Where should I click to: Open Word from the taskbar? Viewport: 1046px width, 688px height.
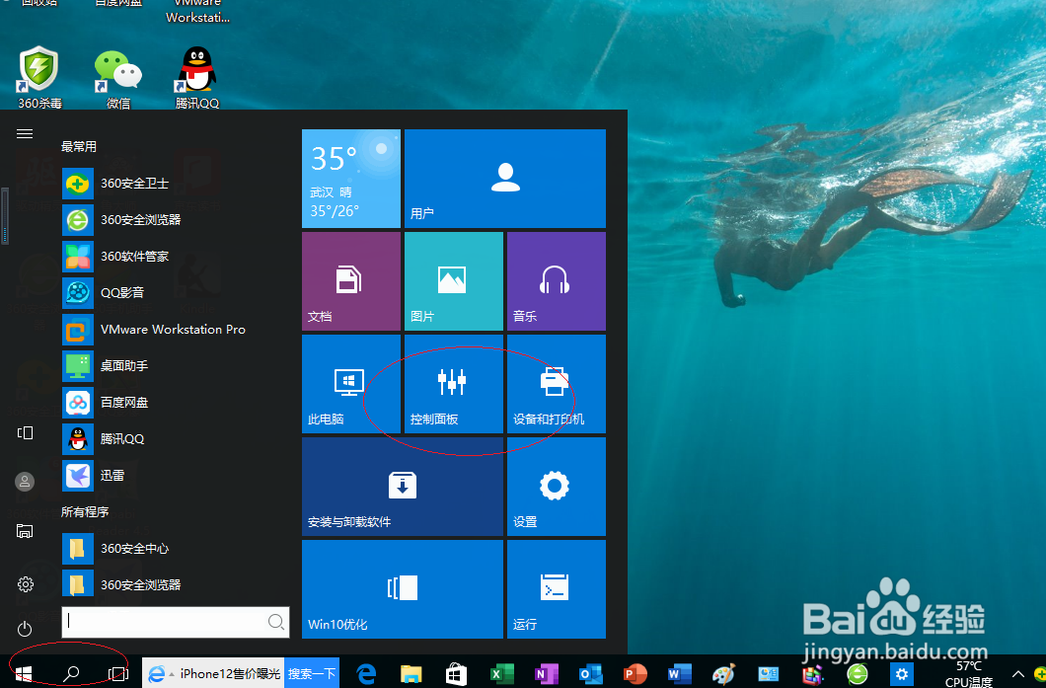click(x=680, y=674)
